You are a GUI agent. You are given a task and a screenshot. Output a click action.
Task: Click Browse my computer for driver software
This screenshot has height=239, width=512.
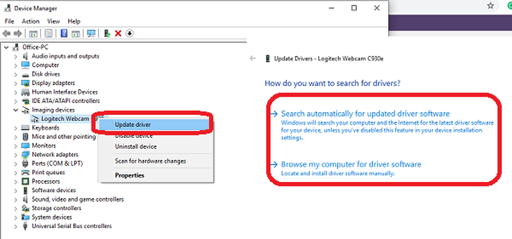(x=351, y=164)
